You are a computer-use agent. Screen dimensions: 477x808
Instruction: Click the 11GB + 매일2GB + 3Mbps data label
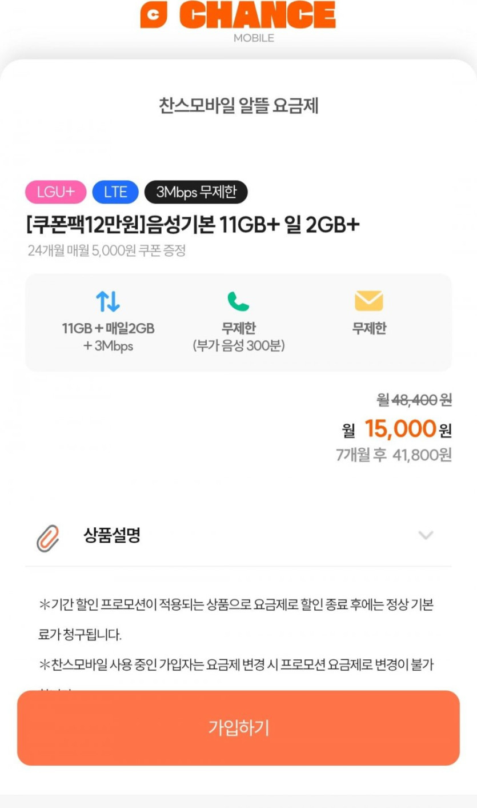[108, 337]
